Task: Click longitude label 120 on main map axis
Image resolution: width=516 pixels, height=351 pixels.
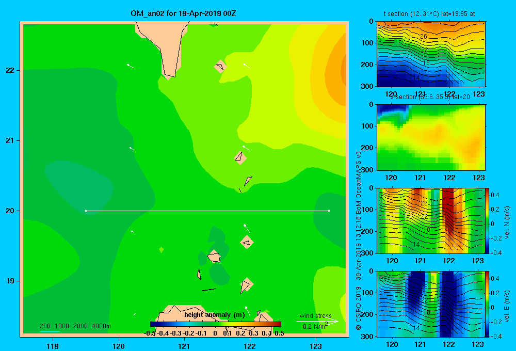Action: tap(119, 346)
